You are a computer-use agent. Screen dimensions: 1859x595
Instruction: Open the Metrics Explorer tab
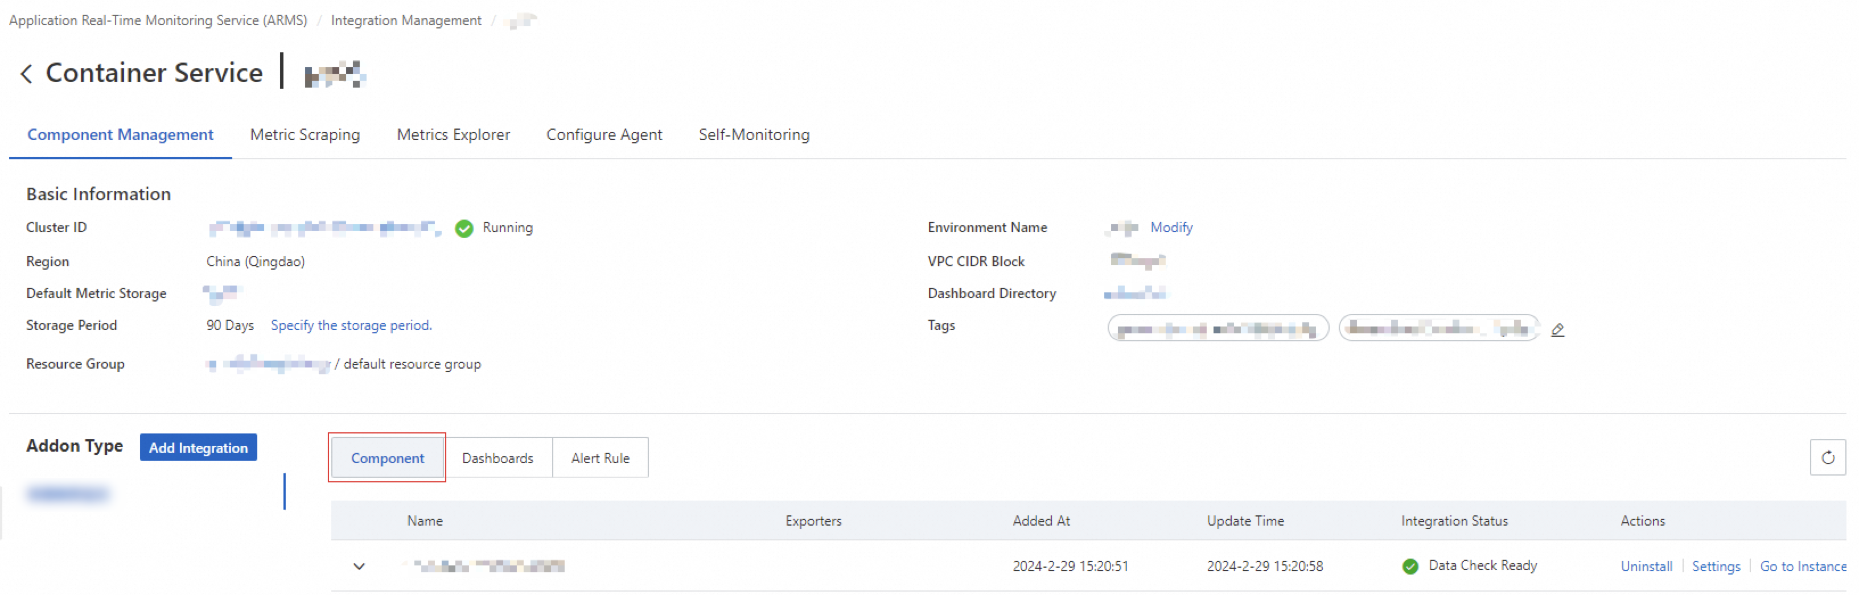[x=453, y=135]
